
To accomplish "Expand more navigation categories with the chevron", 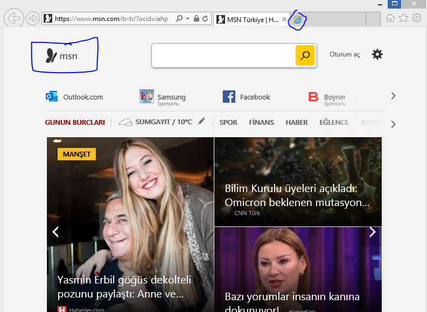I will click(393, 124).
